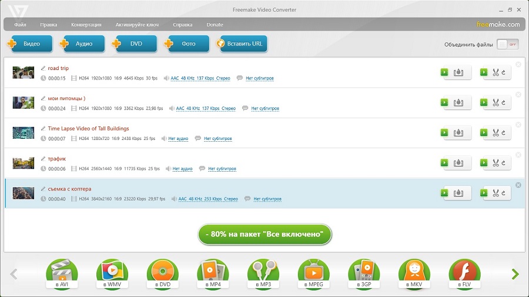The width and height of the screenshot is (529, 297).
Task: Toggle the 'Объединить файлы' switch
Action: click(508, 45)
